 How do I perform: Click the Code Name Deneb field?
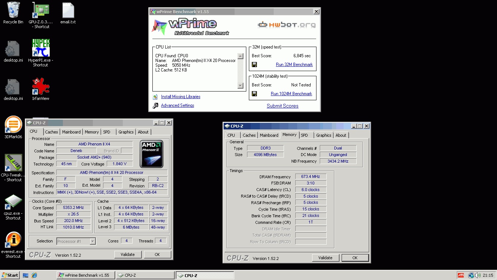tap(76, 151)
